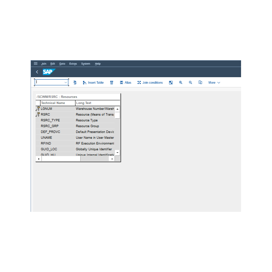
Task: Open the hamburger menu icon
Action: 35,63
